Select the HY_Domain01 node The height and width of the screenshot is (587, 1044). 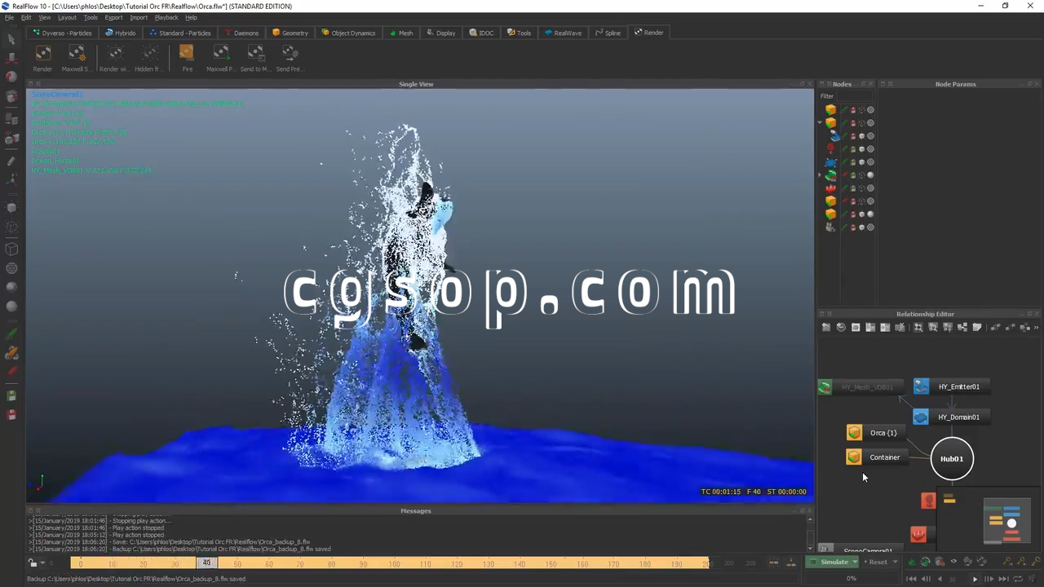pos(951,417)
